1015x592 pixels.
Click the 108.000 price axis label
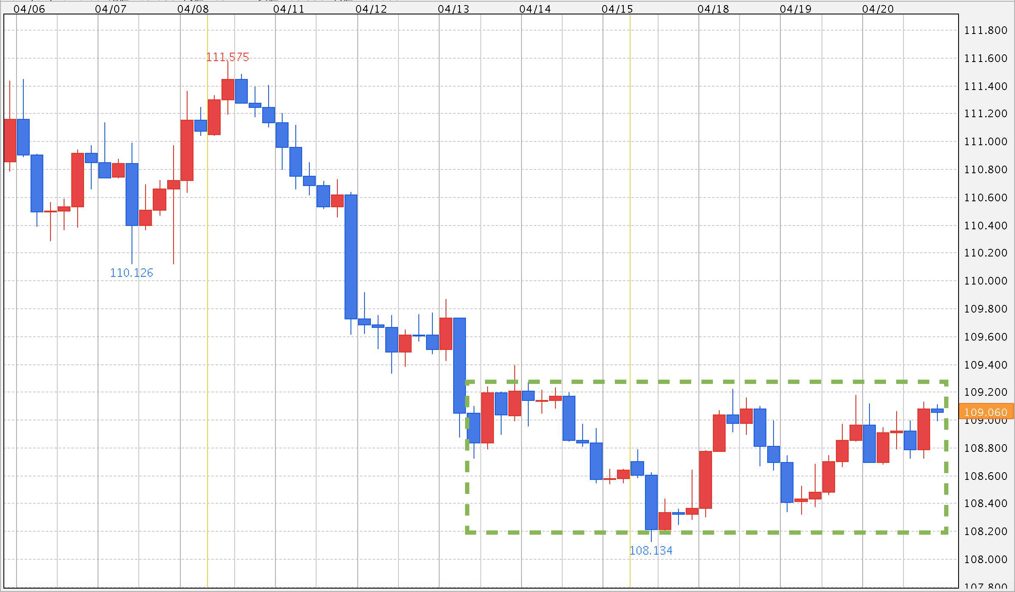pos(985,559)
